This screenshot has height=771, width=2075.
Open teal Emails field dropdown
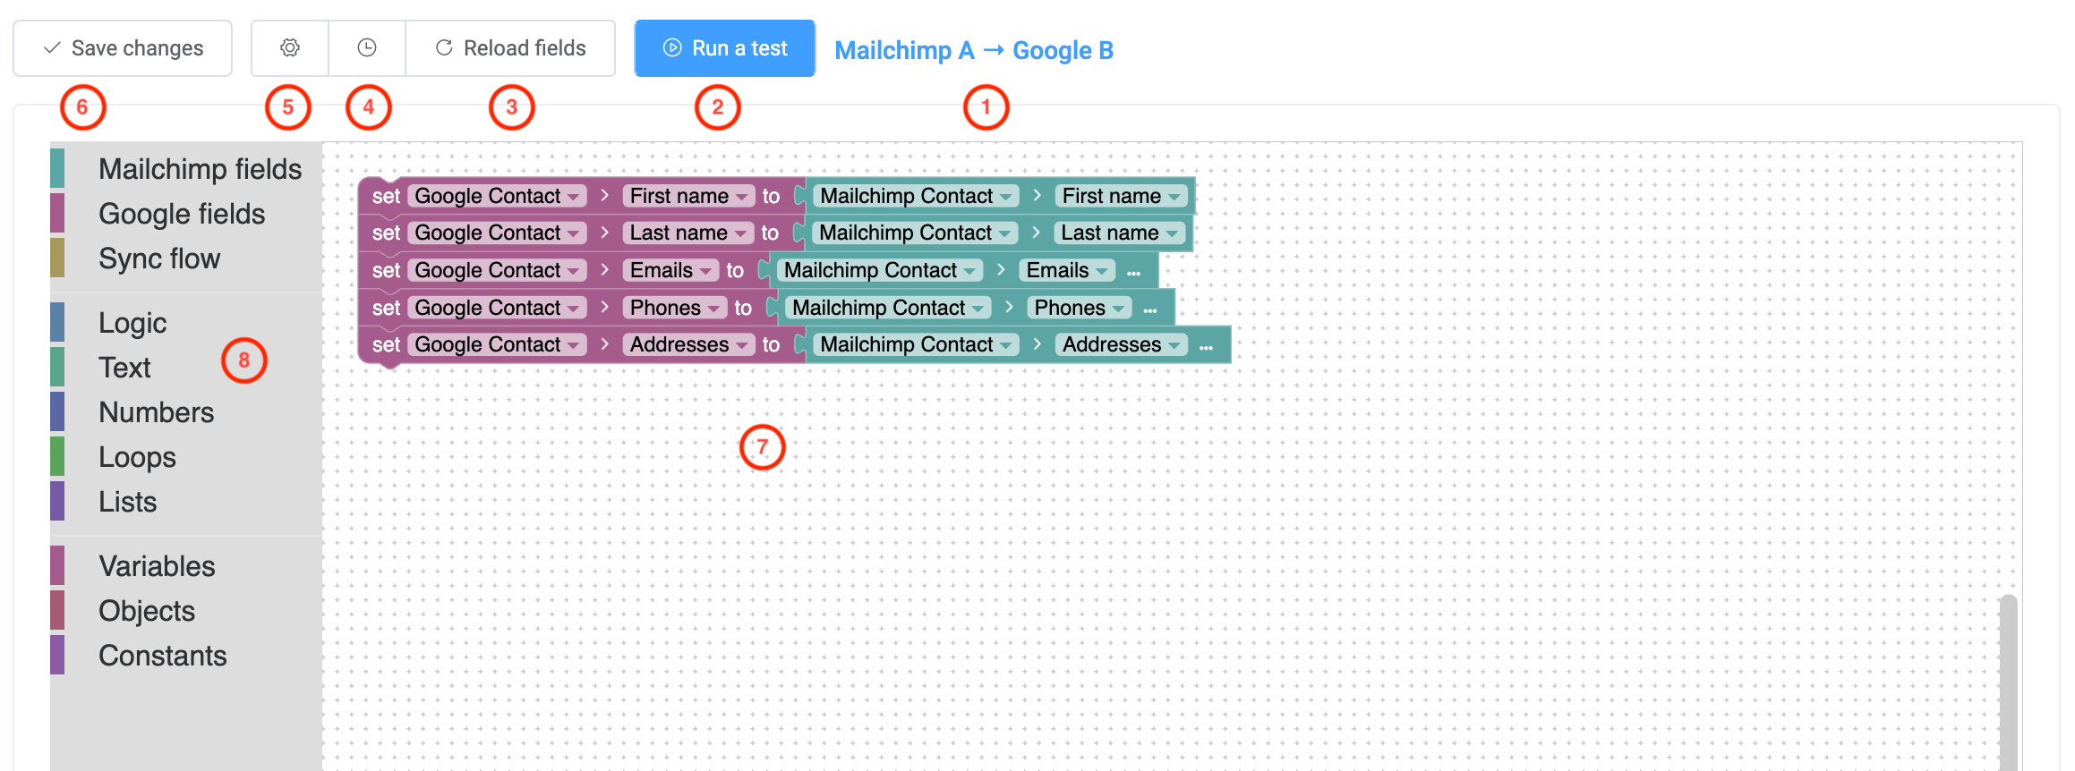pyautogui.click(x=1068, y=270)
